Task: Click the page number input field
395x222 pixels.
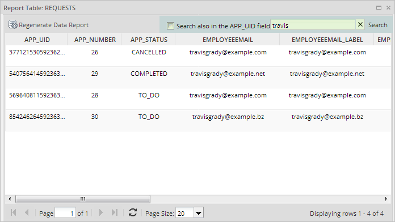Action: coord(65,213)
